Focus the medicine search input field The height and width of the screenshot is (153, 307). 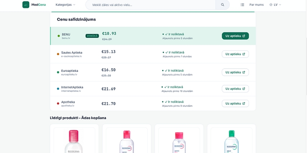[x=150, y=5]
